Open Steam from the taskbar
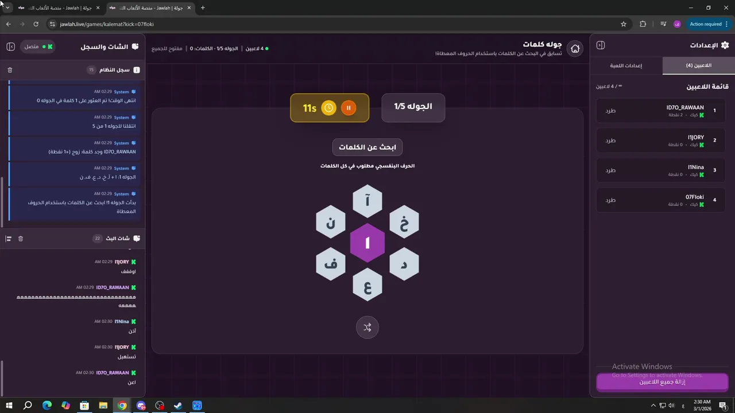 (x=179, y=406)
